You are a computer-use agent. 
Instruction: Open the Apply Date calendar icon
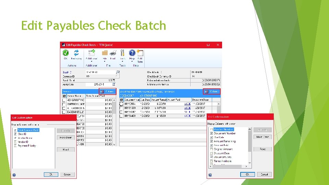pyautogui.click(x=114, y=84)
